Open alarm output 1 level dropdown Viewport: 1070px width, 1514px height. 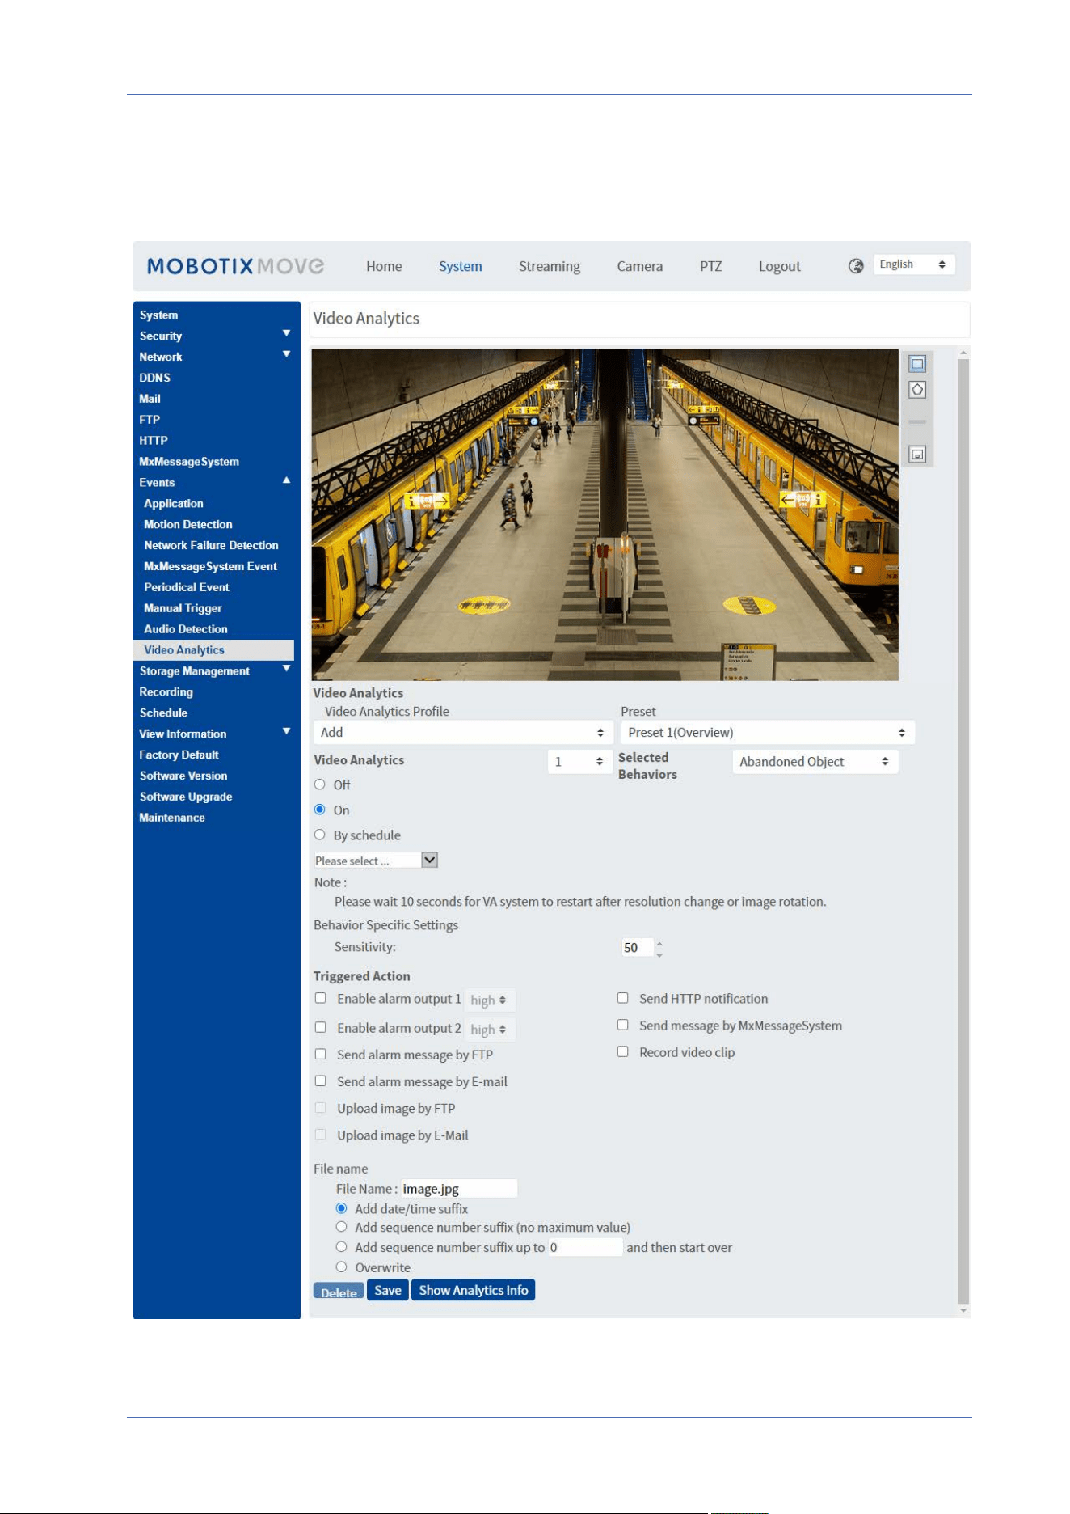[x=489, y=1000]
